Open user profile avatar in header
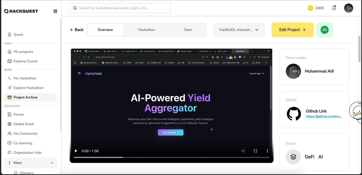 point(349,8)
